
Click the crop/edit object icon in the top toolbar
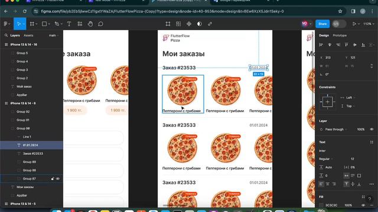[168, 24]
